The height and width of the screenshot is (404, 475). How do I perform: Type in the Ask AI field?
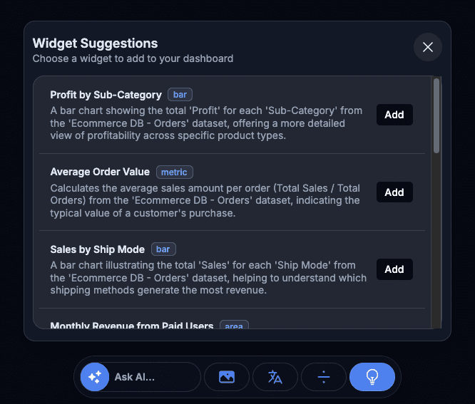(x=153, y=377)
